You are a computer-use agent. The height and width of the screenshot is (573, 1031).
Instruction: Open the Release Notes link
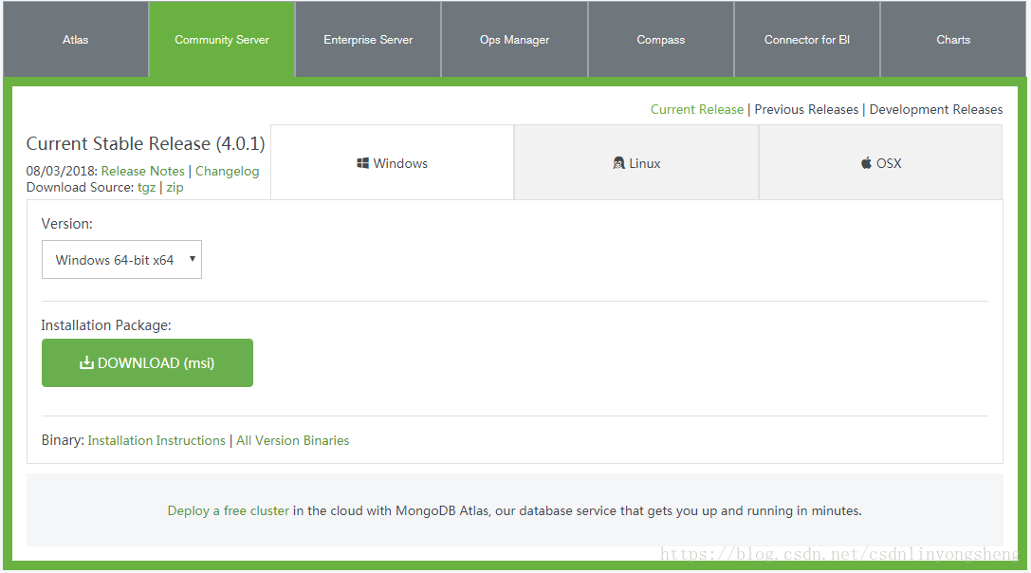(142, 171)
